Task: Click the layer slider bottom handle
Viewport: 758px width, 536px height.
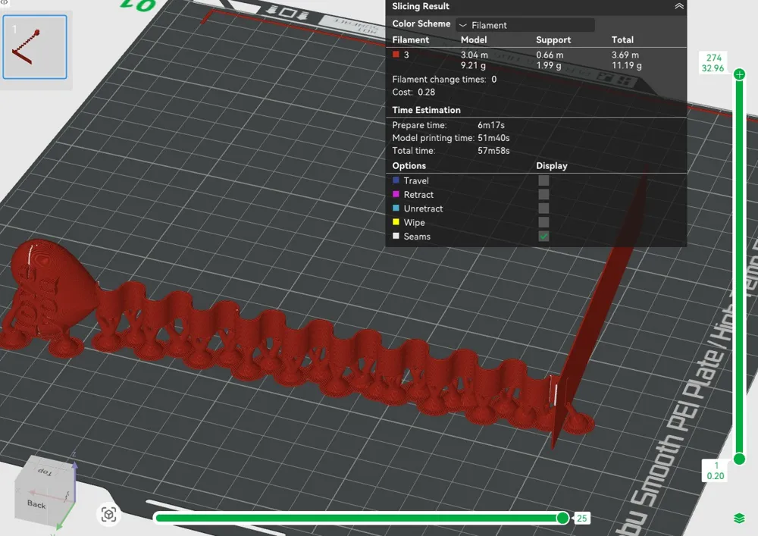Action: 739,459
